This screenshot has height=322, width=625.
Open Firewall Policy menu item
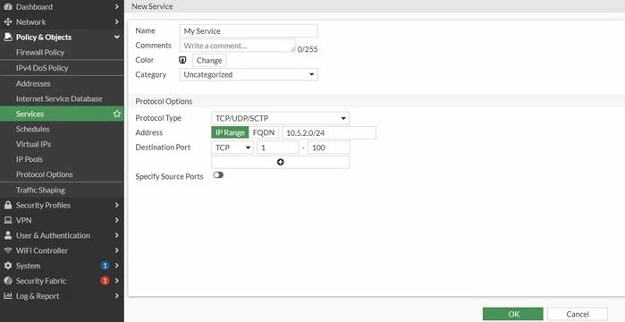coord(62,52)
